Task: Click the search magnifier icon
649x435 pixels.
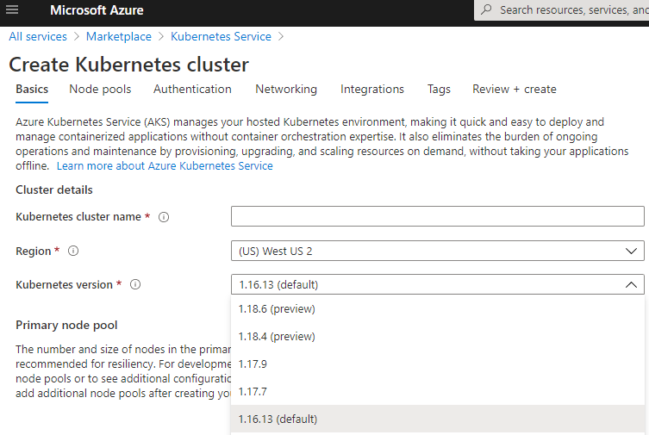Action: tap(487, 9)
